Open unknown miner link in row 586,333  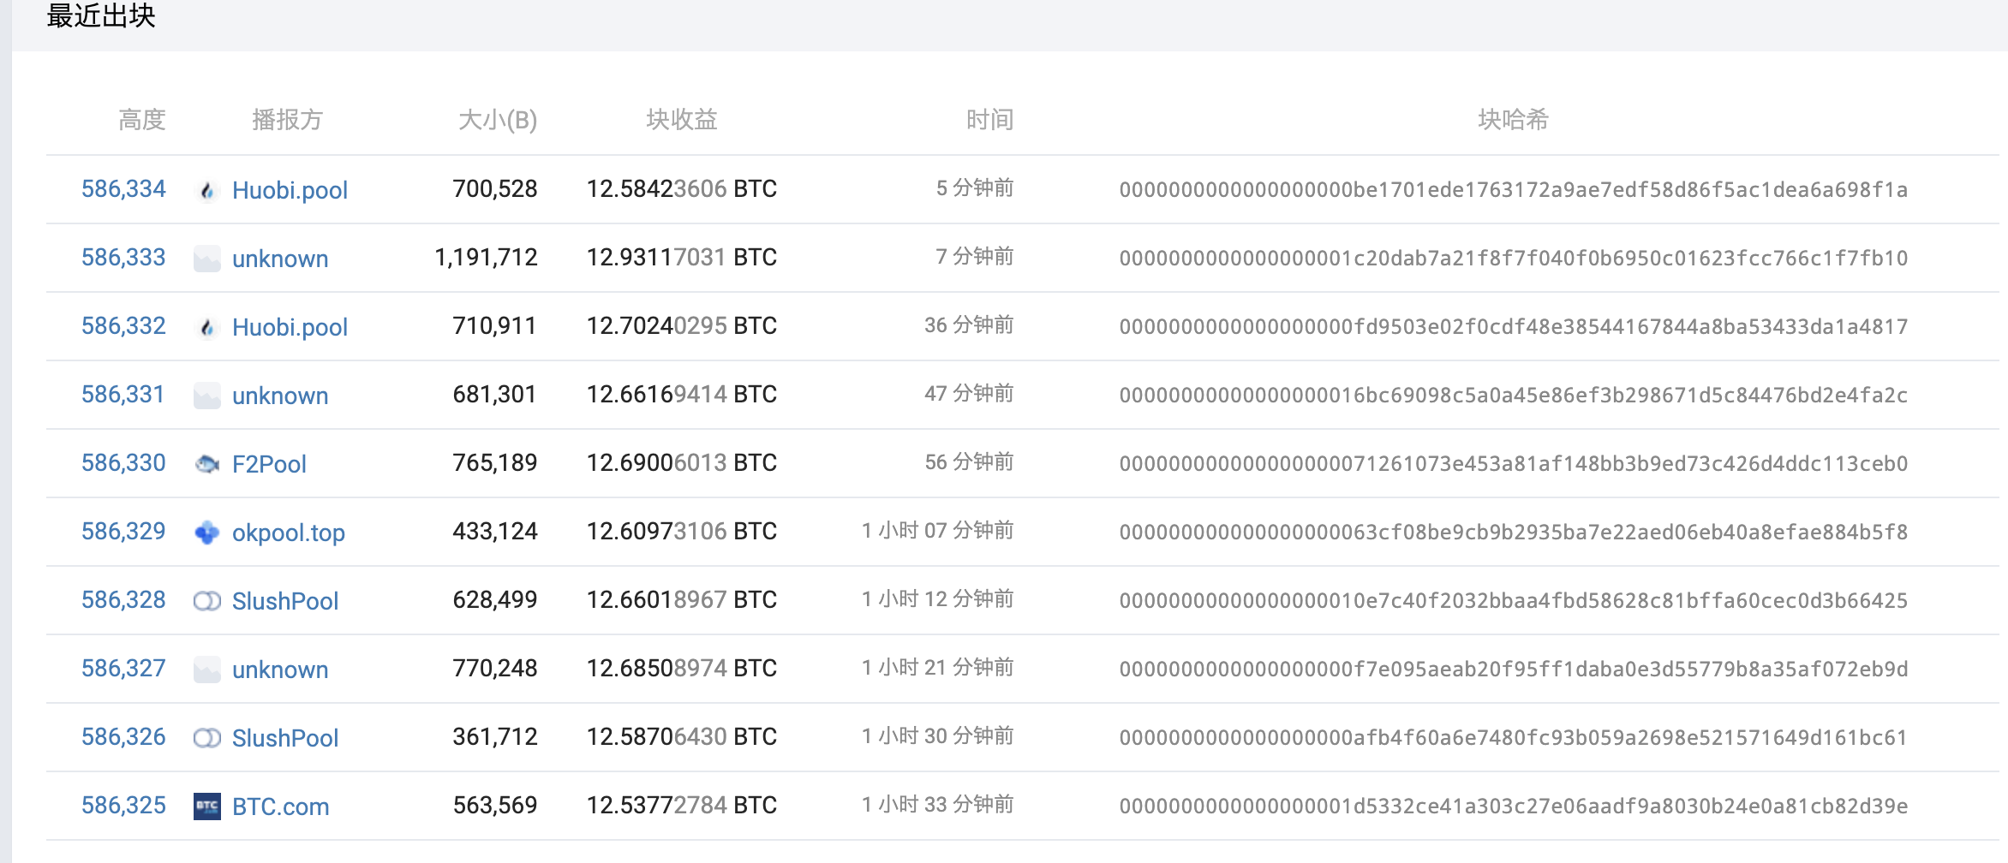click(280, 259)
